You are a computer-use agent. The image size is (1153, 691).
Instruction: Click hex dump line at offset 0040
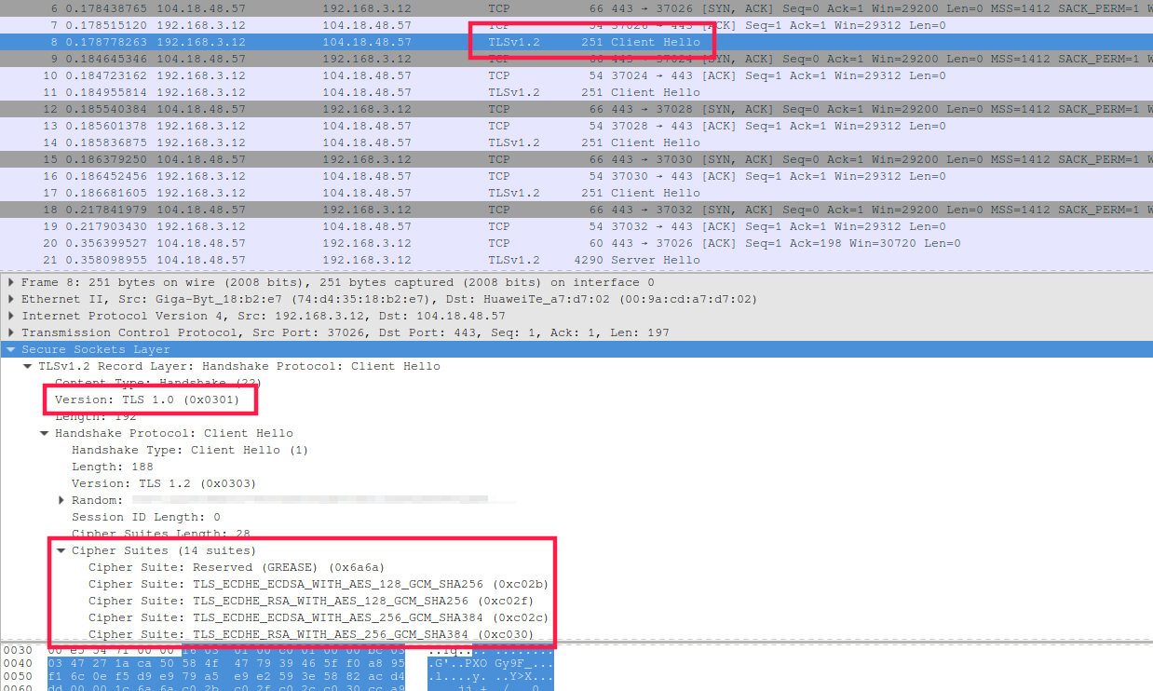[x=278, y=662]
